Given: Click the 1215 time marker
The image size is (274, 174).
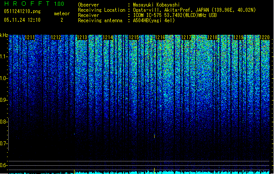Looking at the screenshot, I should [134, 37].
